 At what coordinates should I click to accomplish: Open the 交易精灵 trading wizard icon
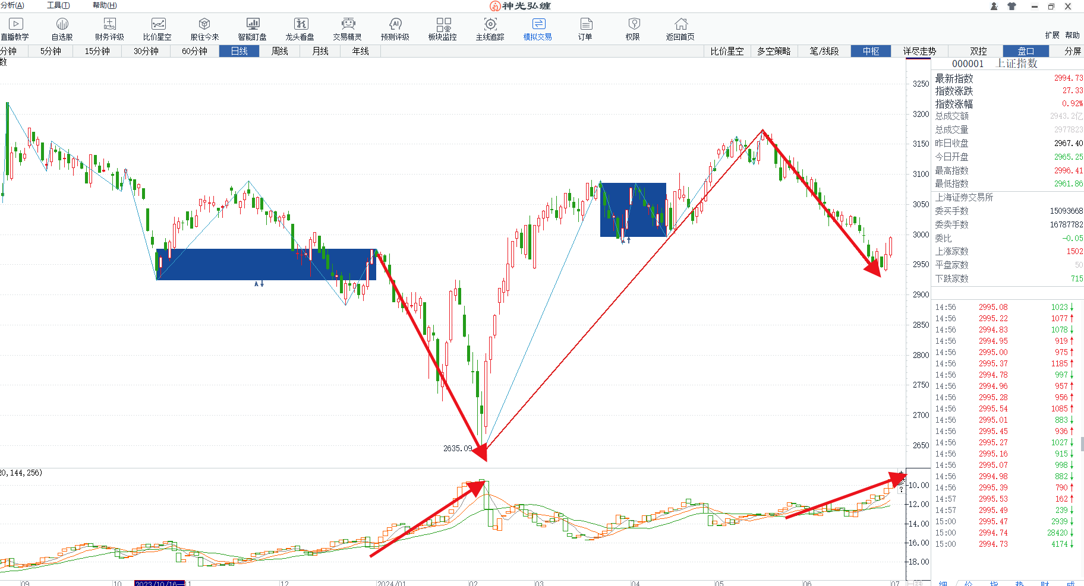(348, 29)
